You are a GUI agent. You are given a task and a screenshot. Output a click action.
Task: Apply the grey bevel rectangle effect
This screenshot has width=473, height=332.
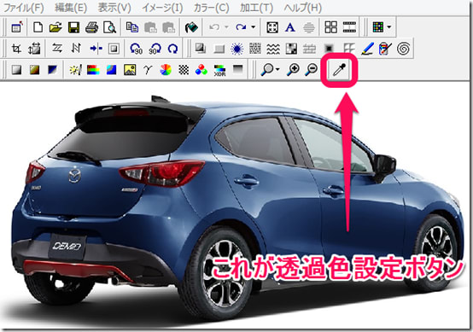pyautogui.click(x=219, y=49)
